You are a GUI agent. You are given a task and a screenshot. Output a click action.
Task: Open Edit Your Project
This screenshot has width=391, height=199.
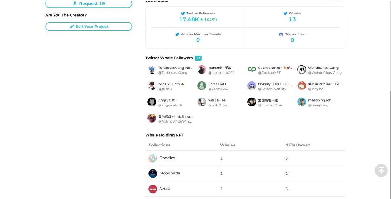click(89, 27)
